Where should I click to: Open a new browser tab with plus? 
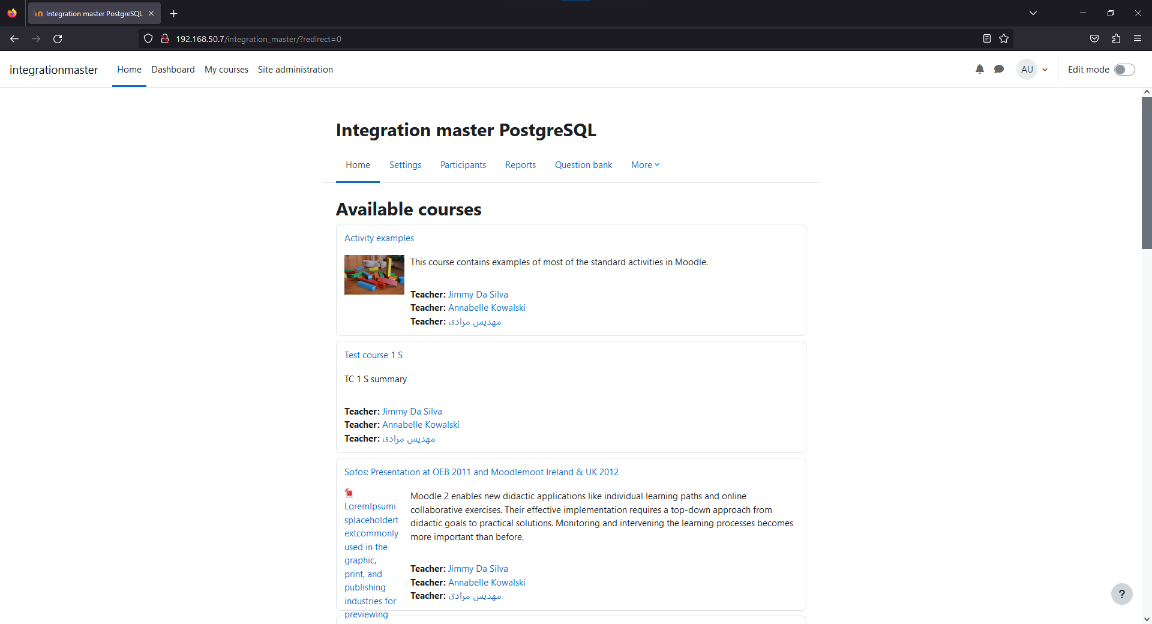174,13
